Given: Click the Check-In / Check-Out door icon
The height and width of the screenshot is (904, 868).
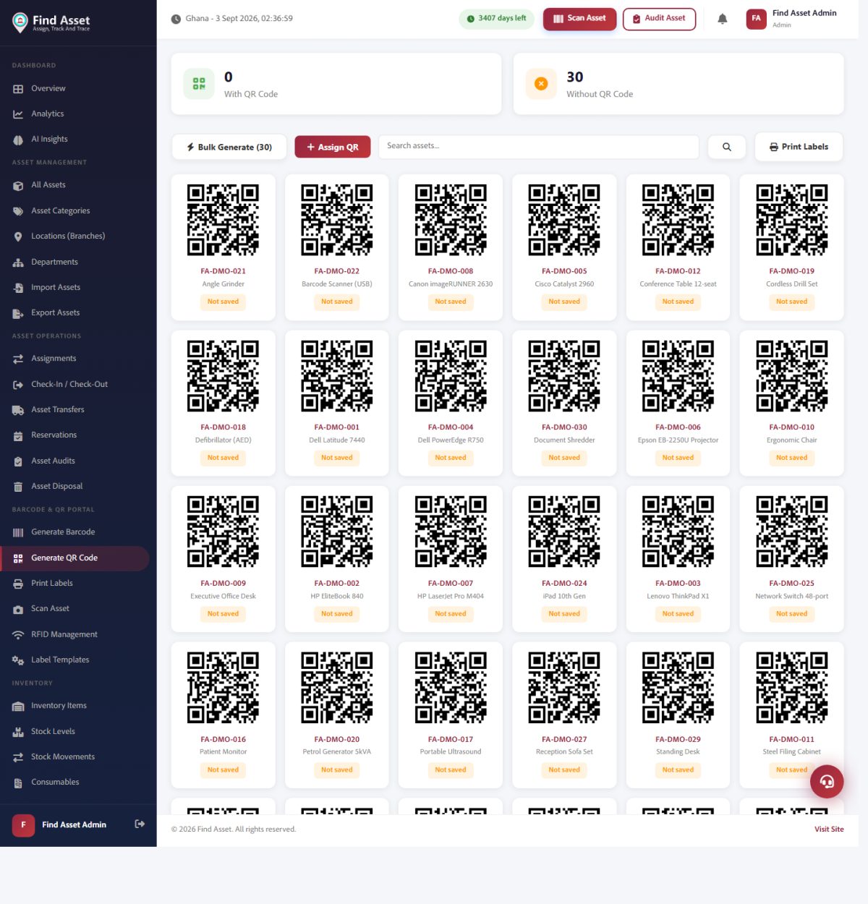Looking at the screenshot, I should 18,385.
